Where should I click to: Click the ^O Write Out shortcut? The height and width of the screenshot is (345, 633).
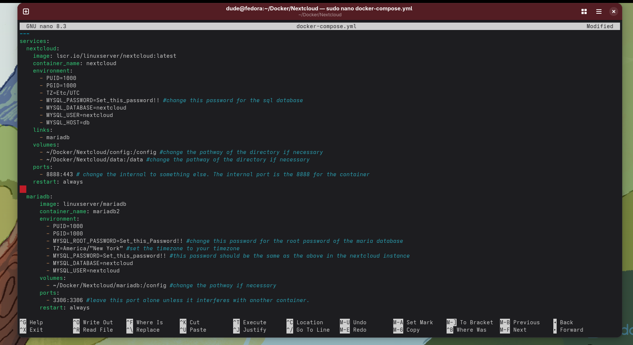coord(93,322)
